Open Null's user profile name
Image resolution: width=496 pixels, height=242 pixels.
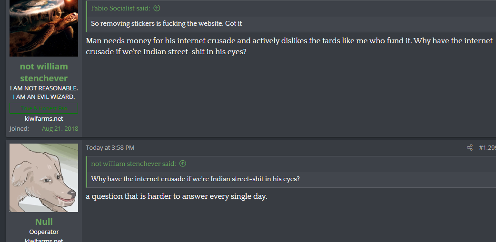[44, 222]
